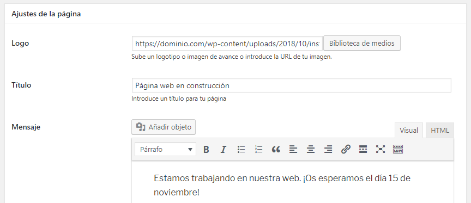
Task: Align text center
Action: (311, 149)
